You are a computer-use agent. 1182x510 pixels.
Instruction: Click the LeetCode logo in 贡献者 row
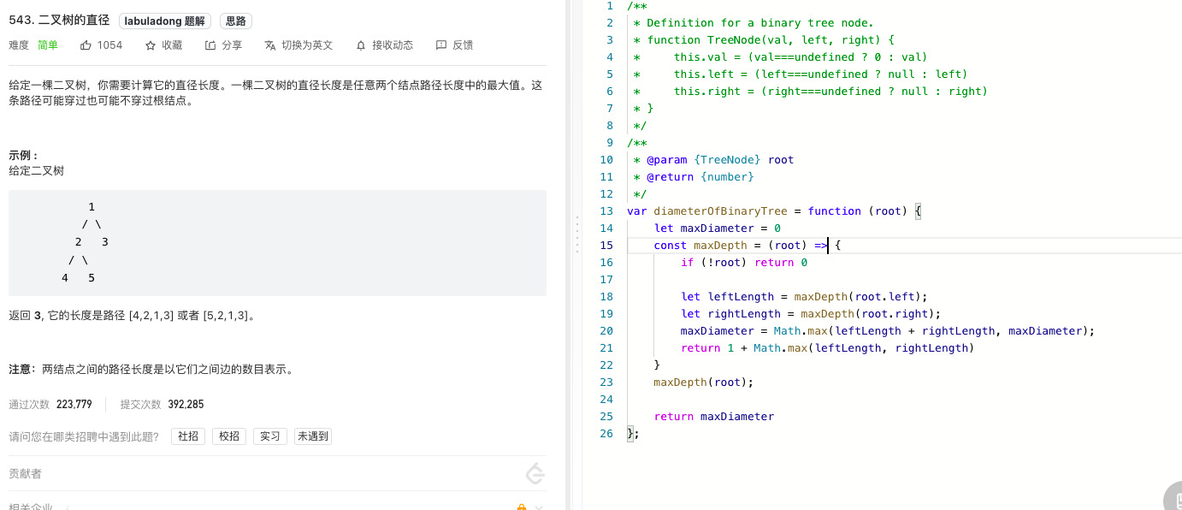pos(535,473)
